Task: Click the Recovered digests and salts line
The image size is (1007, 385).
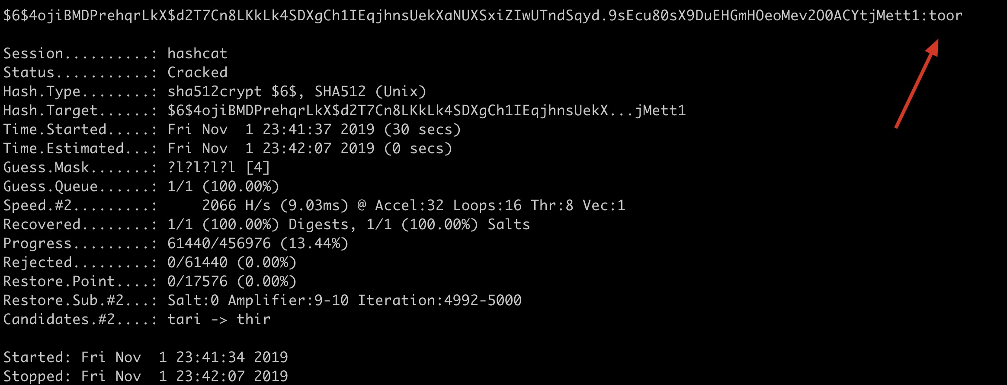Action: pos(349,224)
